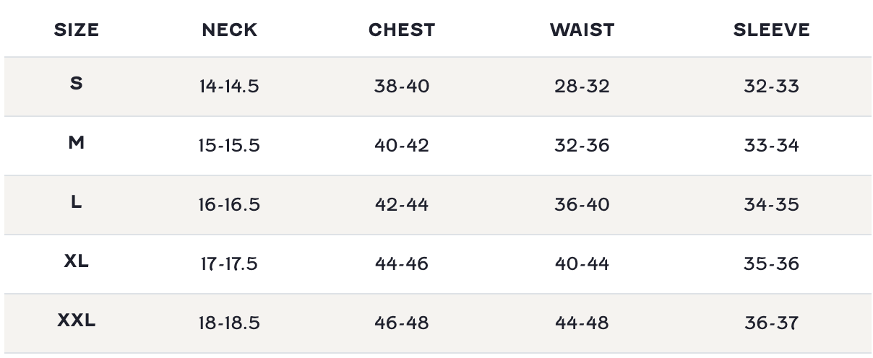Click chest measurement 38-40
The image size is (873, 358).
(402, 87)
